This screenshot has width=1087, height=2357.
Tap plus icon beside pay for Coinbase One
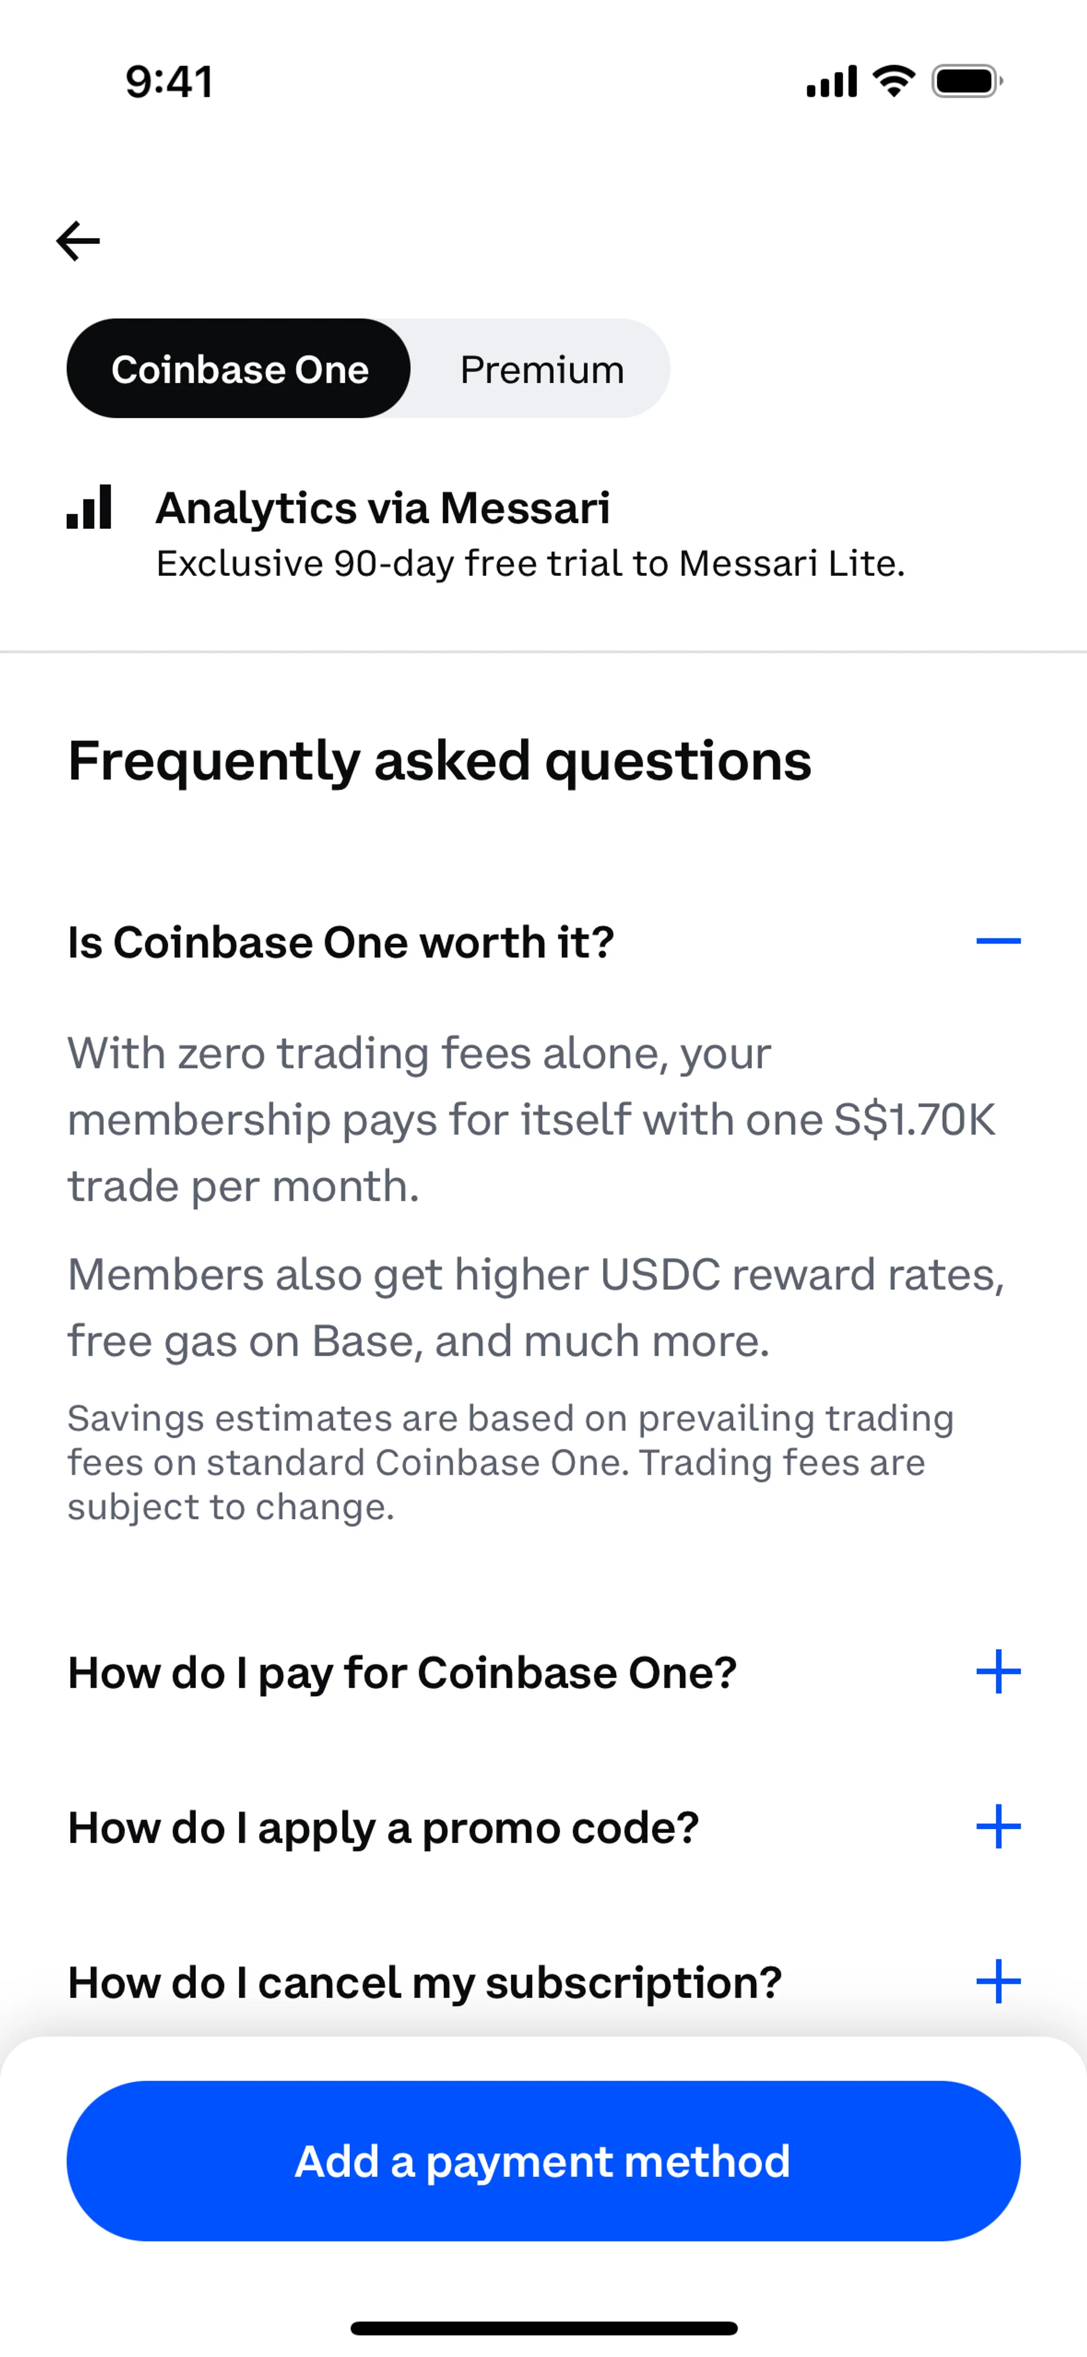pos(998,1672)
